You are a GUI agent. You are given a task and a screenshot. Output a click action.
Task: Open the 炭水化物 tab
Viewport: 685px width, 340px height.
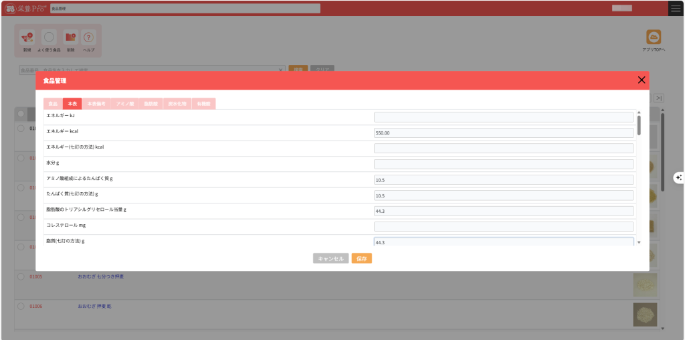[x=177, y=104]
